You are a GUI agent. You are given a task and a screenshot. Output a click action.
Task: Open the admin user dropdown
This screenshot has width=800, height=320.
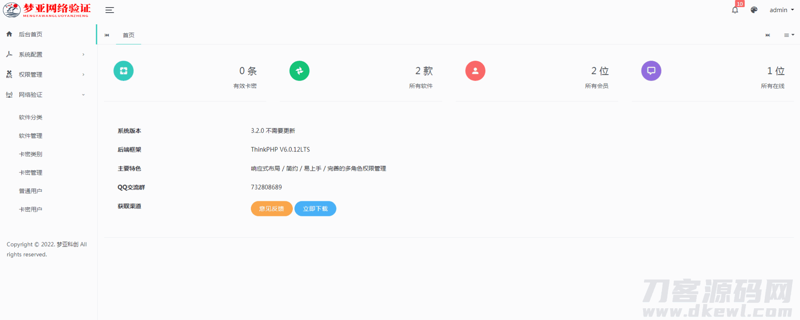[781, 10]
